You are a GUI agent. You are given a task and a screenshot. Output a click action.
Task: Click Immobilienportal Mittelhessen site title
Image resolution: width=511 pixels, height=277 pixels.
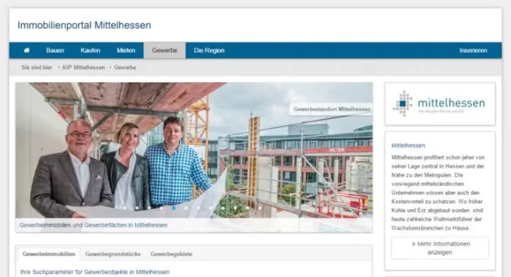click(85, 25)
